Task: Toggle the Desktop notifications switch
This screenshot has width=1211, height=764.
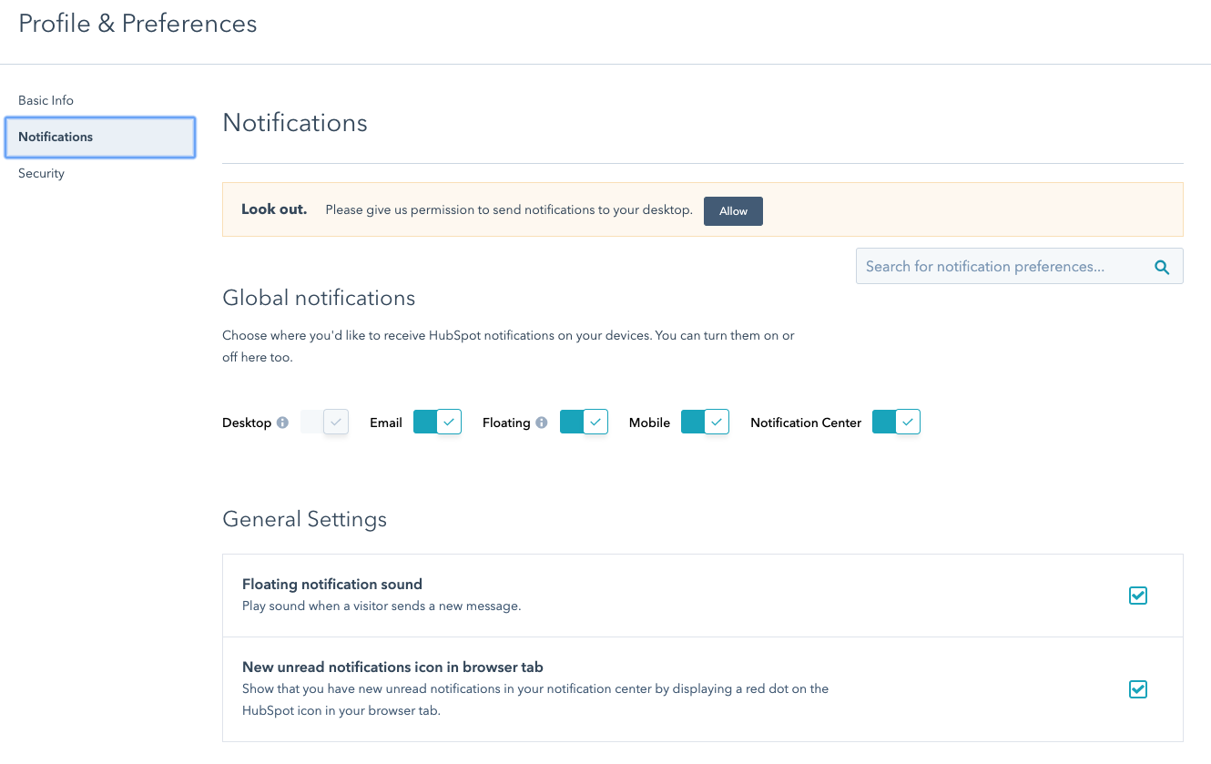Action: 325,422
